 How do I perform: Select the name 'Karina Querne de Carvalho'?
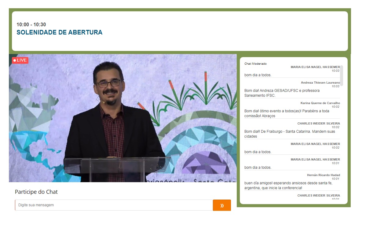coord(320,103)
